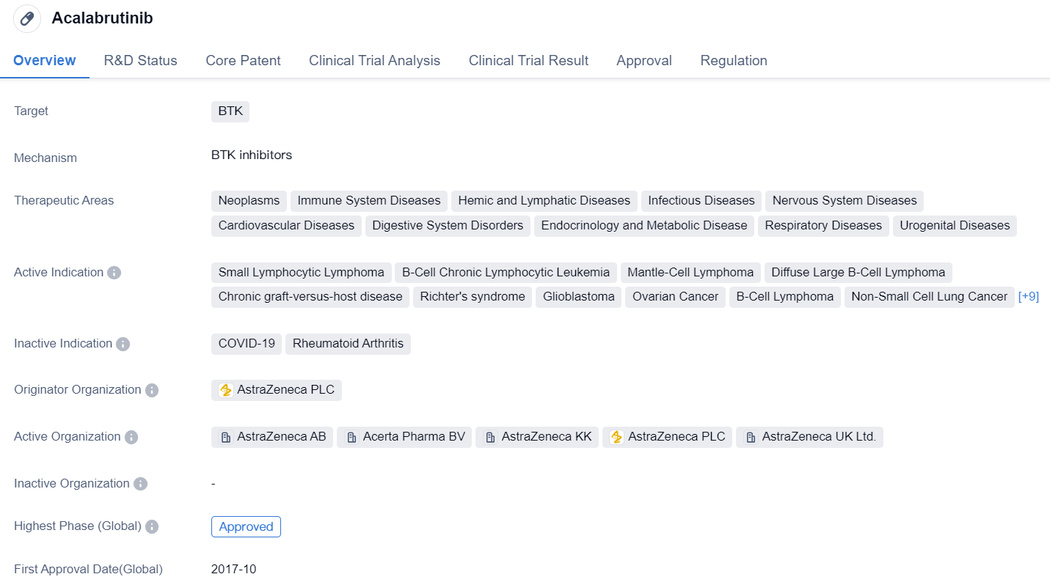Click the Approved phase badge
1050x585 pixels.
[x=246, y=526]
